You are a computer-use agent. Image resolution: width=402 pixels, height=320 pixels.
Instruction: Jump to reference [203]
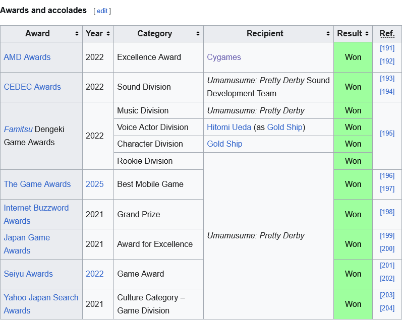pos(387,295)
